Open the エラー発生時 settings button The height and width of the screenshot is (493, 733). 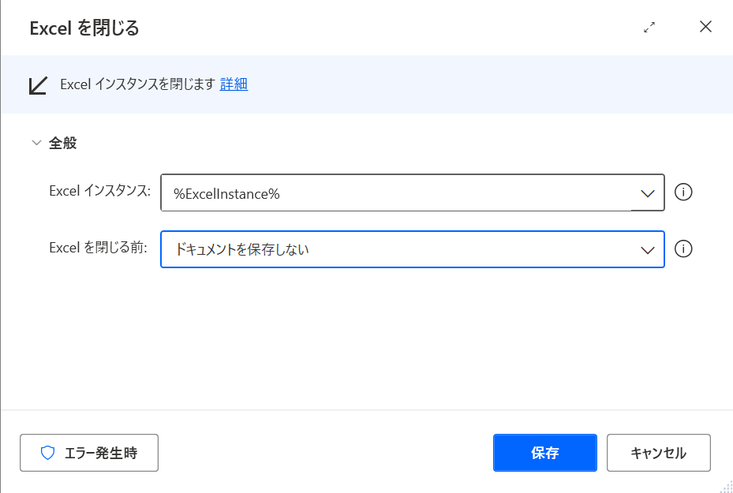[x=89, y=453]
